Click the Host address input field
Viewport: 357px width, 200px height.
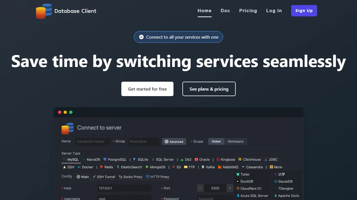[x=124, y=188]
